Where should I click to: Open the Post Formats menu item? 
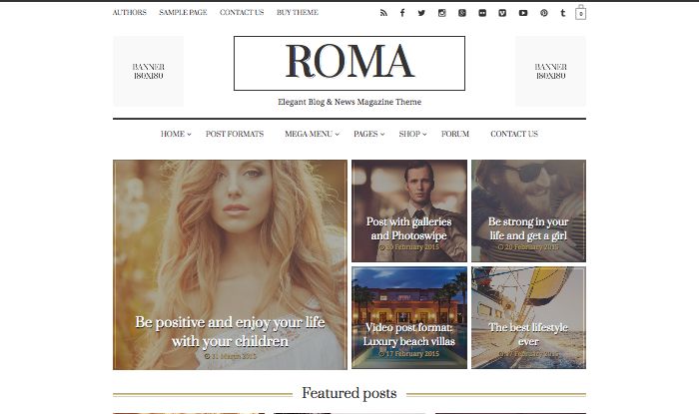pyautogui.click(x=235, y=134)
